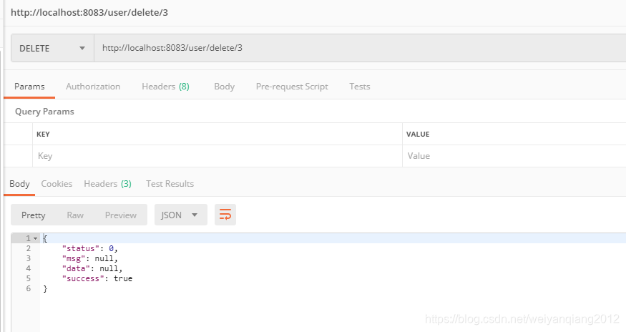The image size is (626, 332).
Task: Toggle the response word wrap icon
Action: point(225,215)
